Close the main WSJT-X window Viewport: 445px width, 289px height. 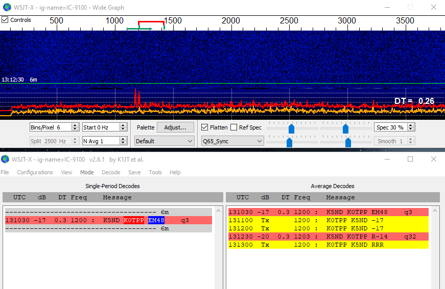[433, 159]
